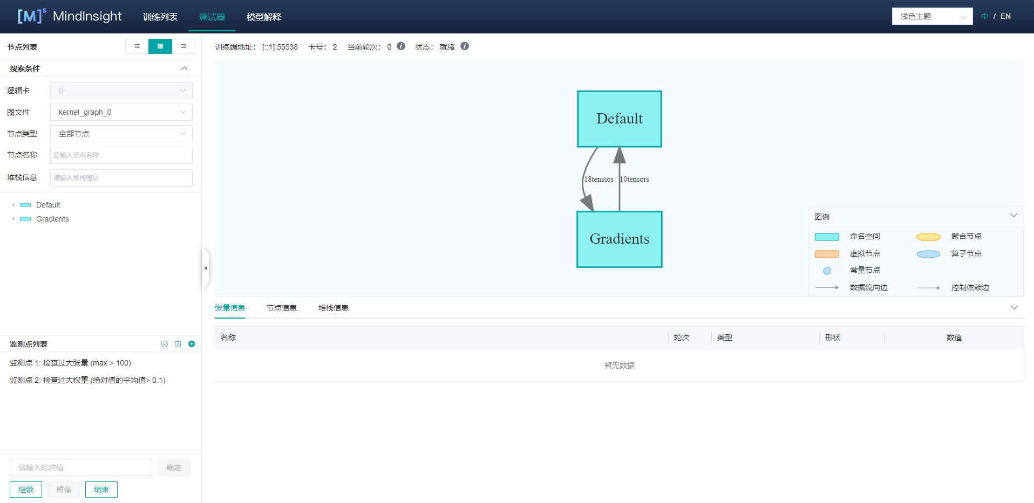
Task: Click the delete watchpoint trash icon
Action: tap(178, 344)
